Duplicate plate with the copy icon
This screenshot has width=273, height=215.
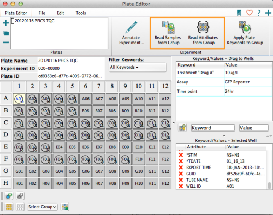[x=6, y=33]
